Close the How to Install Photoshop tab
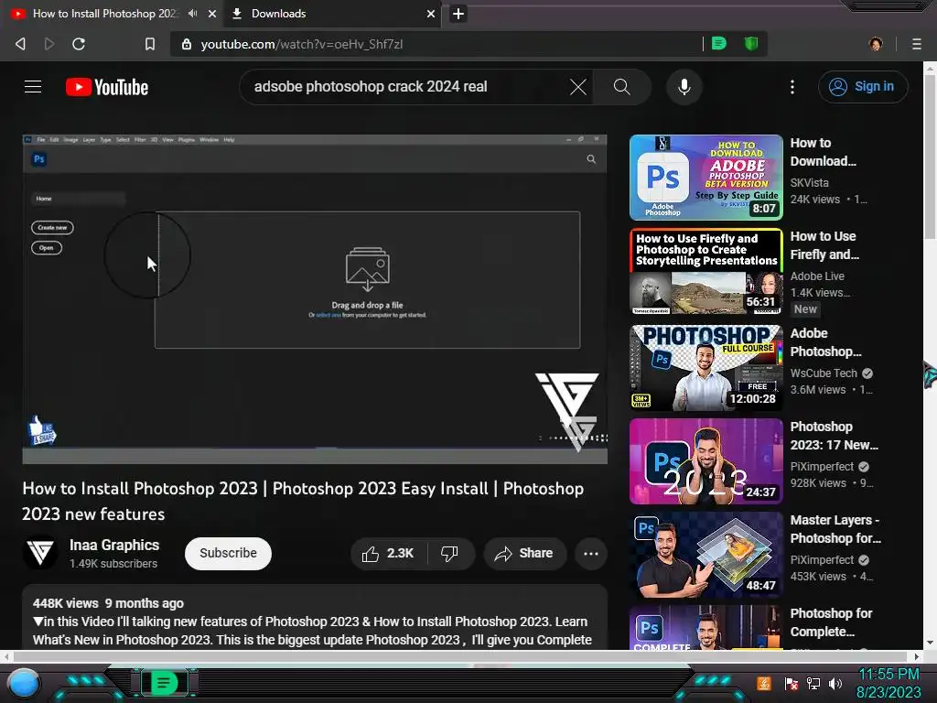This screenshot has height=703, width=937. pyautogui.click(x=212, y=13)
